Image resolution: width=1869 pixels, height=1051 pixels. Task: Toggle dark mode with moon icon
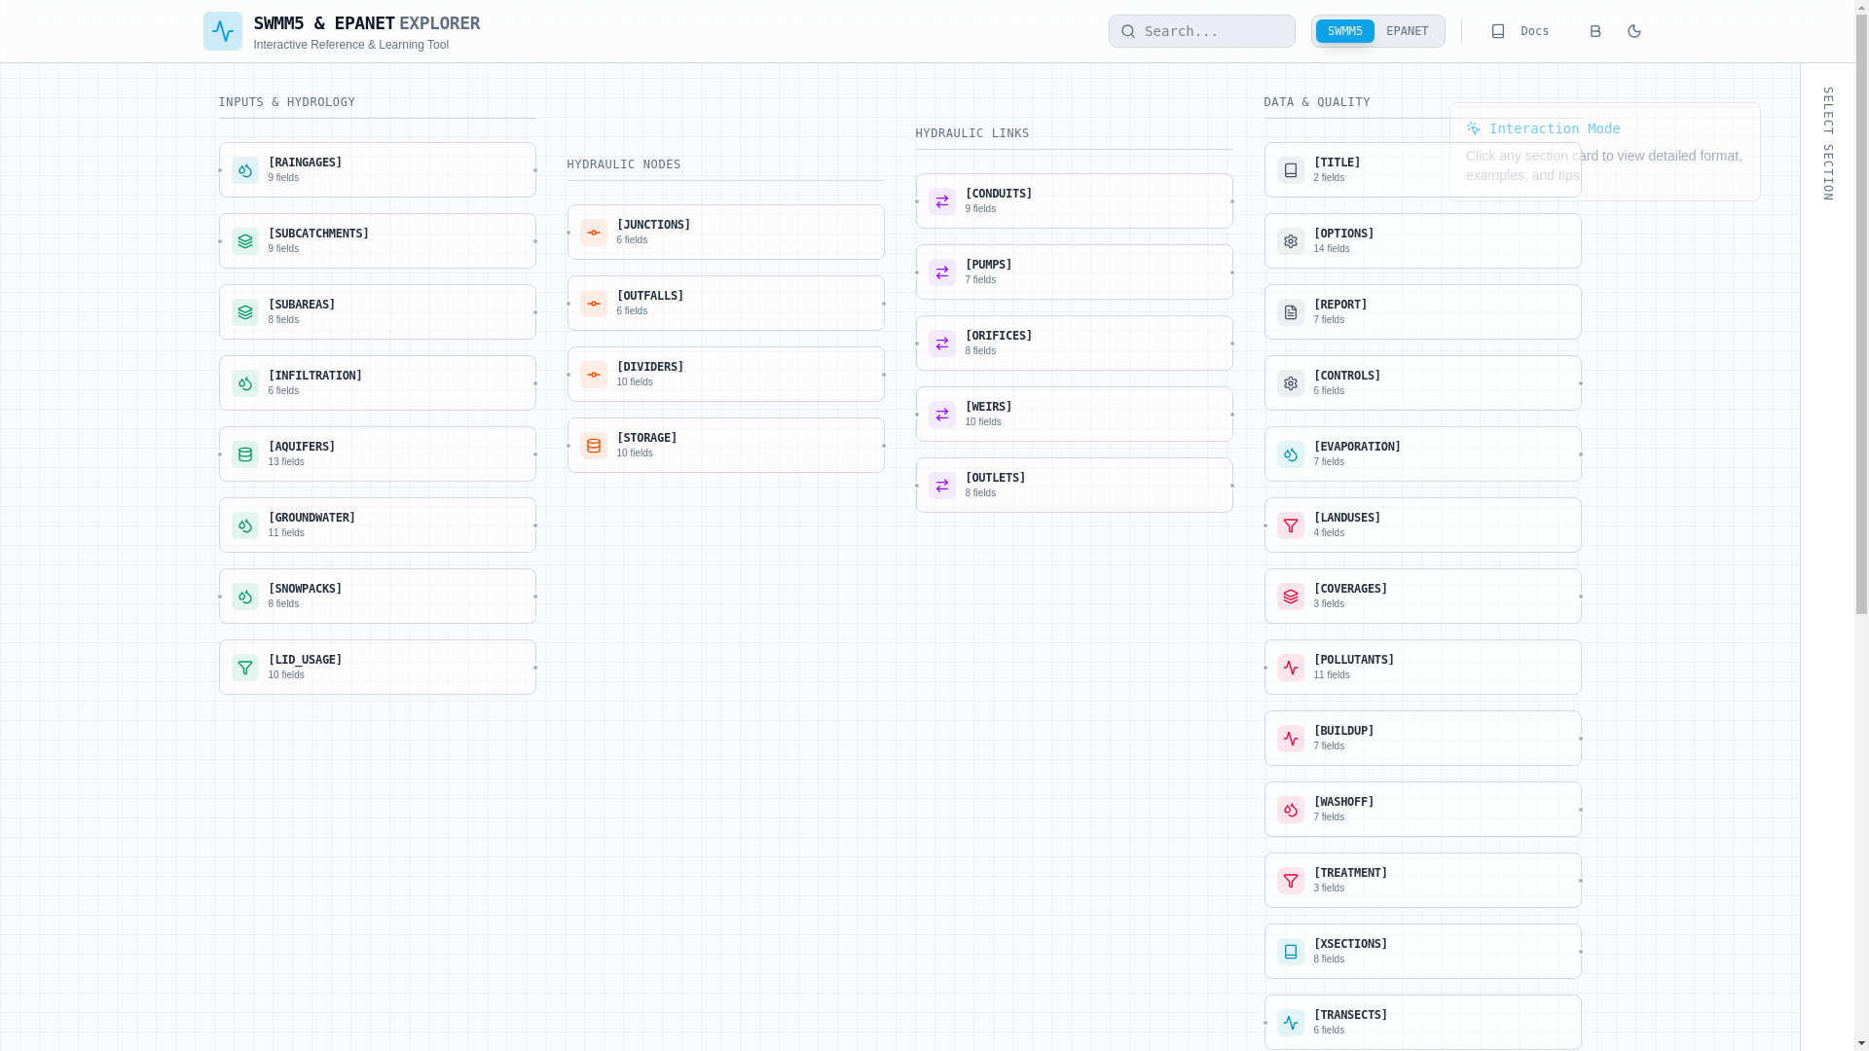click(1633, 31)
